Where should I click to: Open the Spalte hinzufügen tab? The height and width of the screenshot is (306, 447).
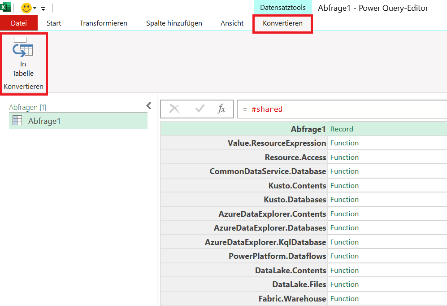(x=174, y=23)
